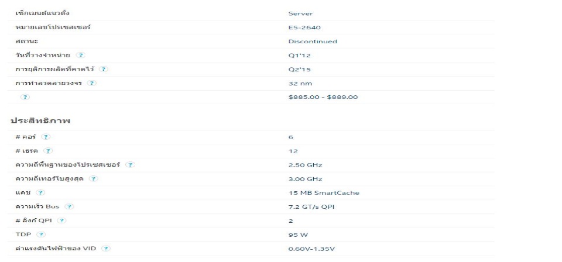This screenshot has width=562, height=262.
Task: Click the Discontinued status value
Action: pyautogui.click(x=313, y=42)
